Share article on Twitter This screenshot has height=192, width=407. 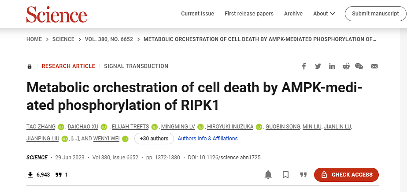point(318,66)
